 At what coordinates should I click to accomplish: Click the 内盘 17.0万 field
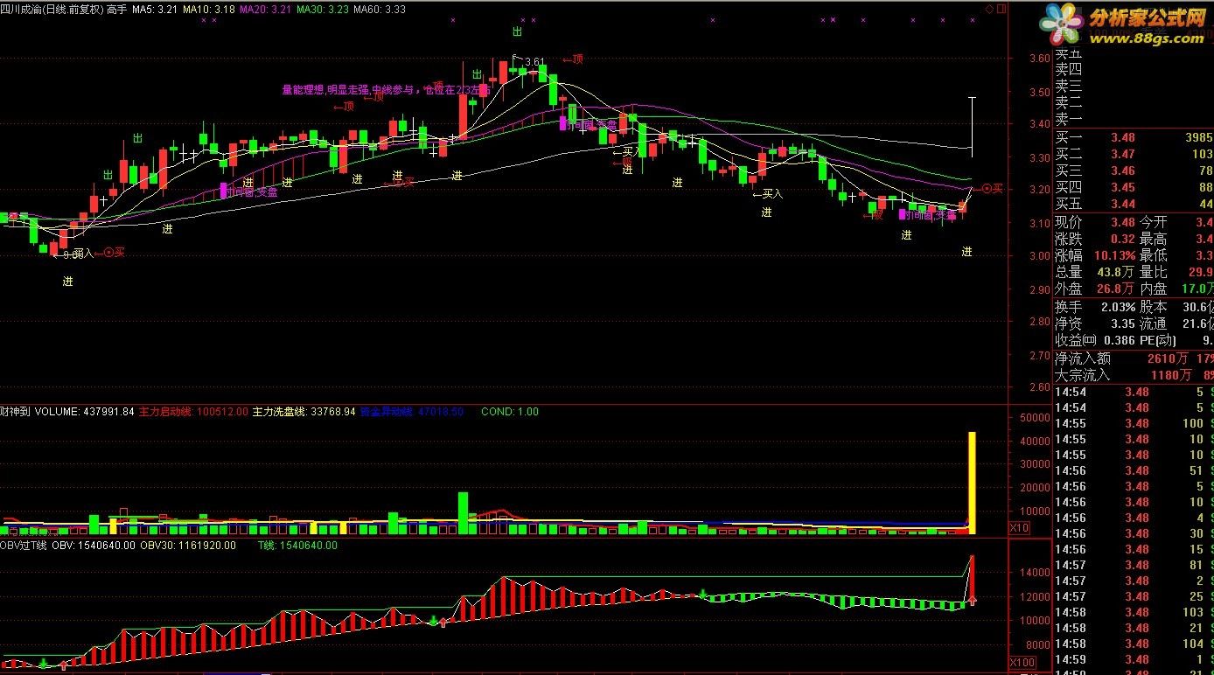(x=1177, y=289)
